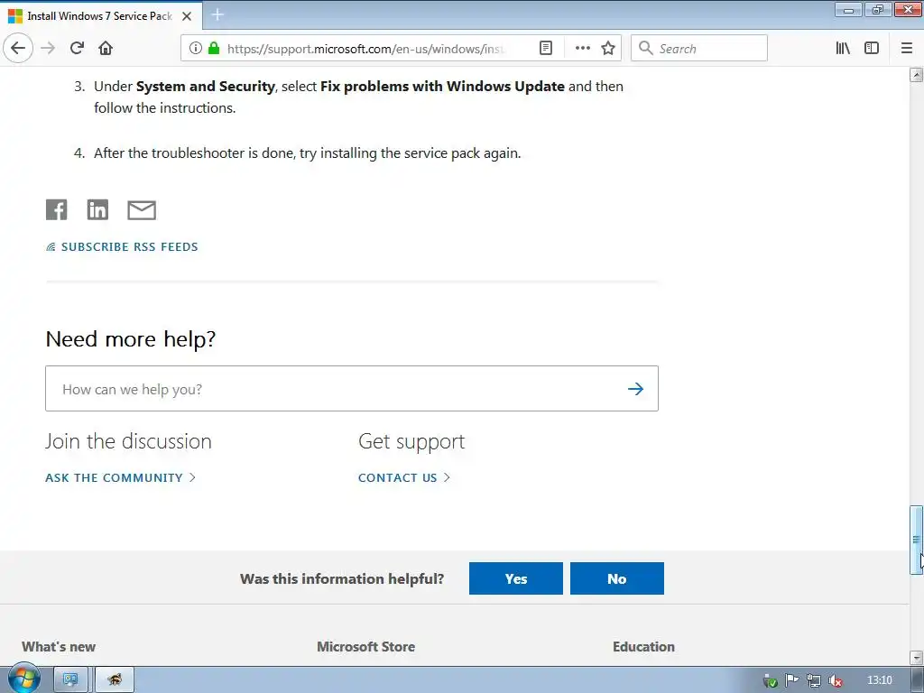Image resolution: width=924 pixels, height=693 pixels.
Task: Open Subscribe RSS Feeds link
Action: coord(122,247)
